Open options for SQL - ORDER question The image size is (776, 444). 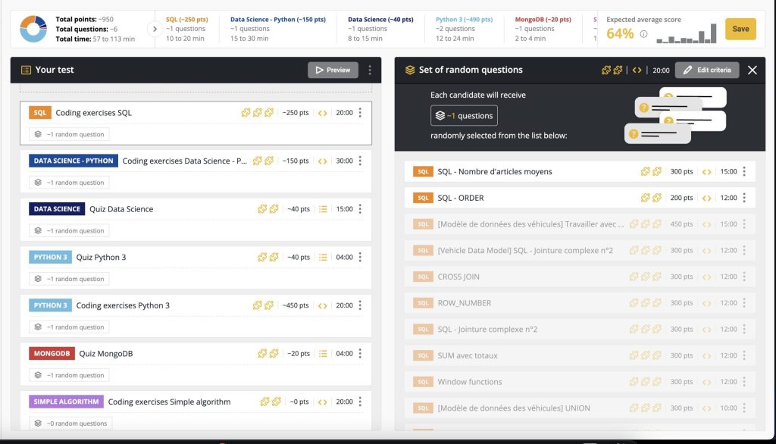(x=744, y=198)
